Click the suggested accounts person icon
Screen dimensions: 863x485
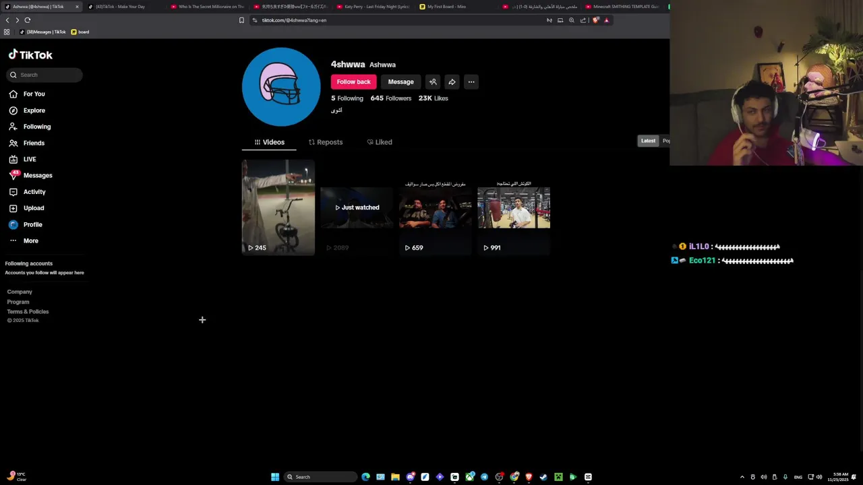coord(433,82)
